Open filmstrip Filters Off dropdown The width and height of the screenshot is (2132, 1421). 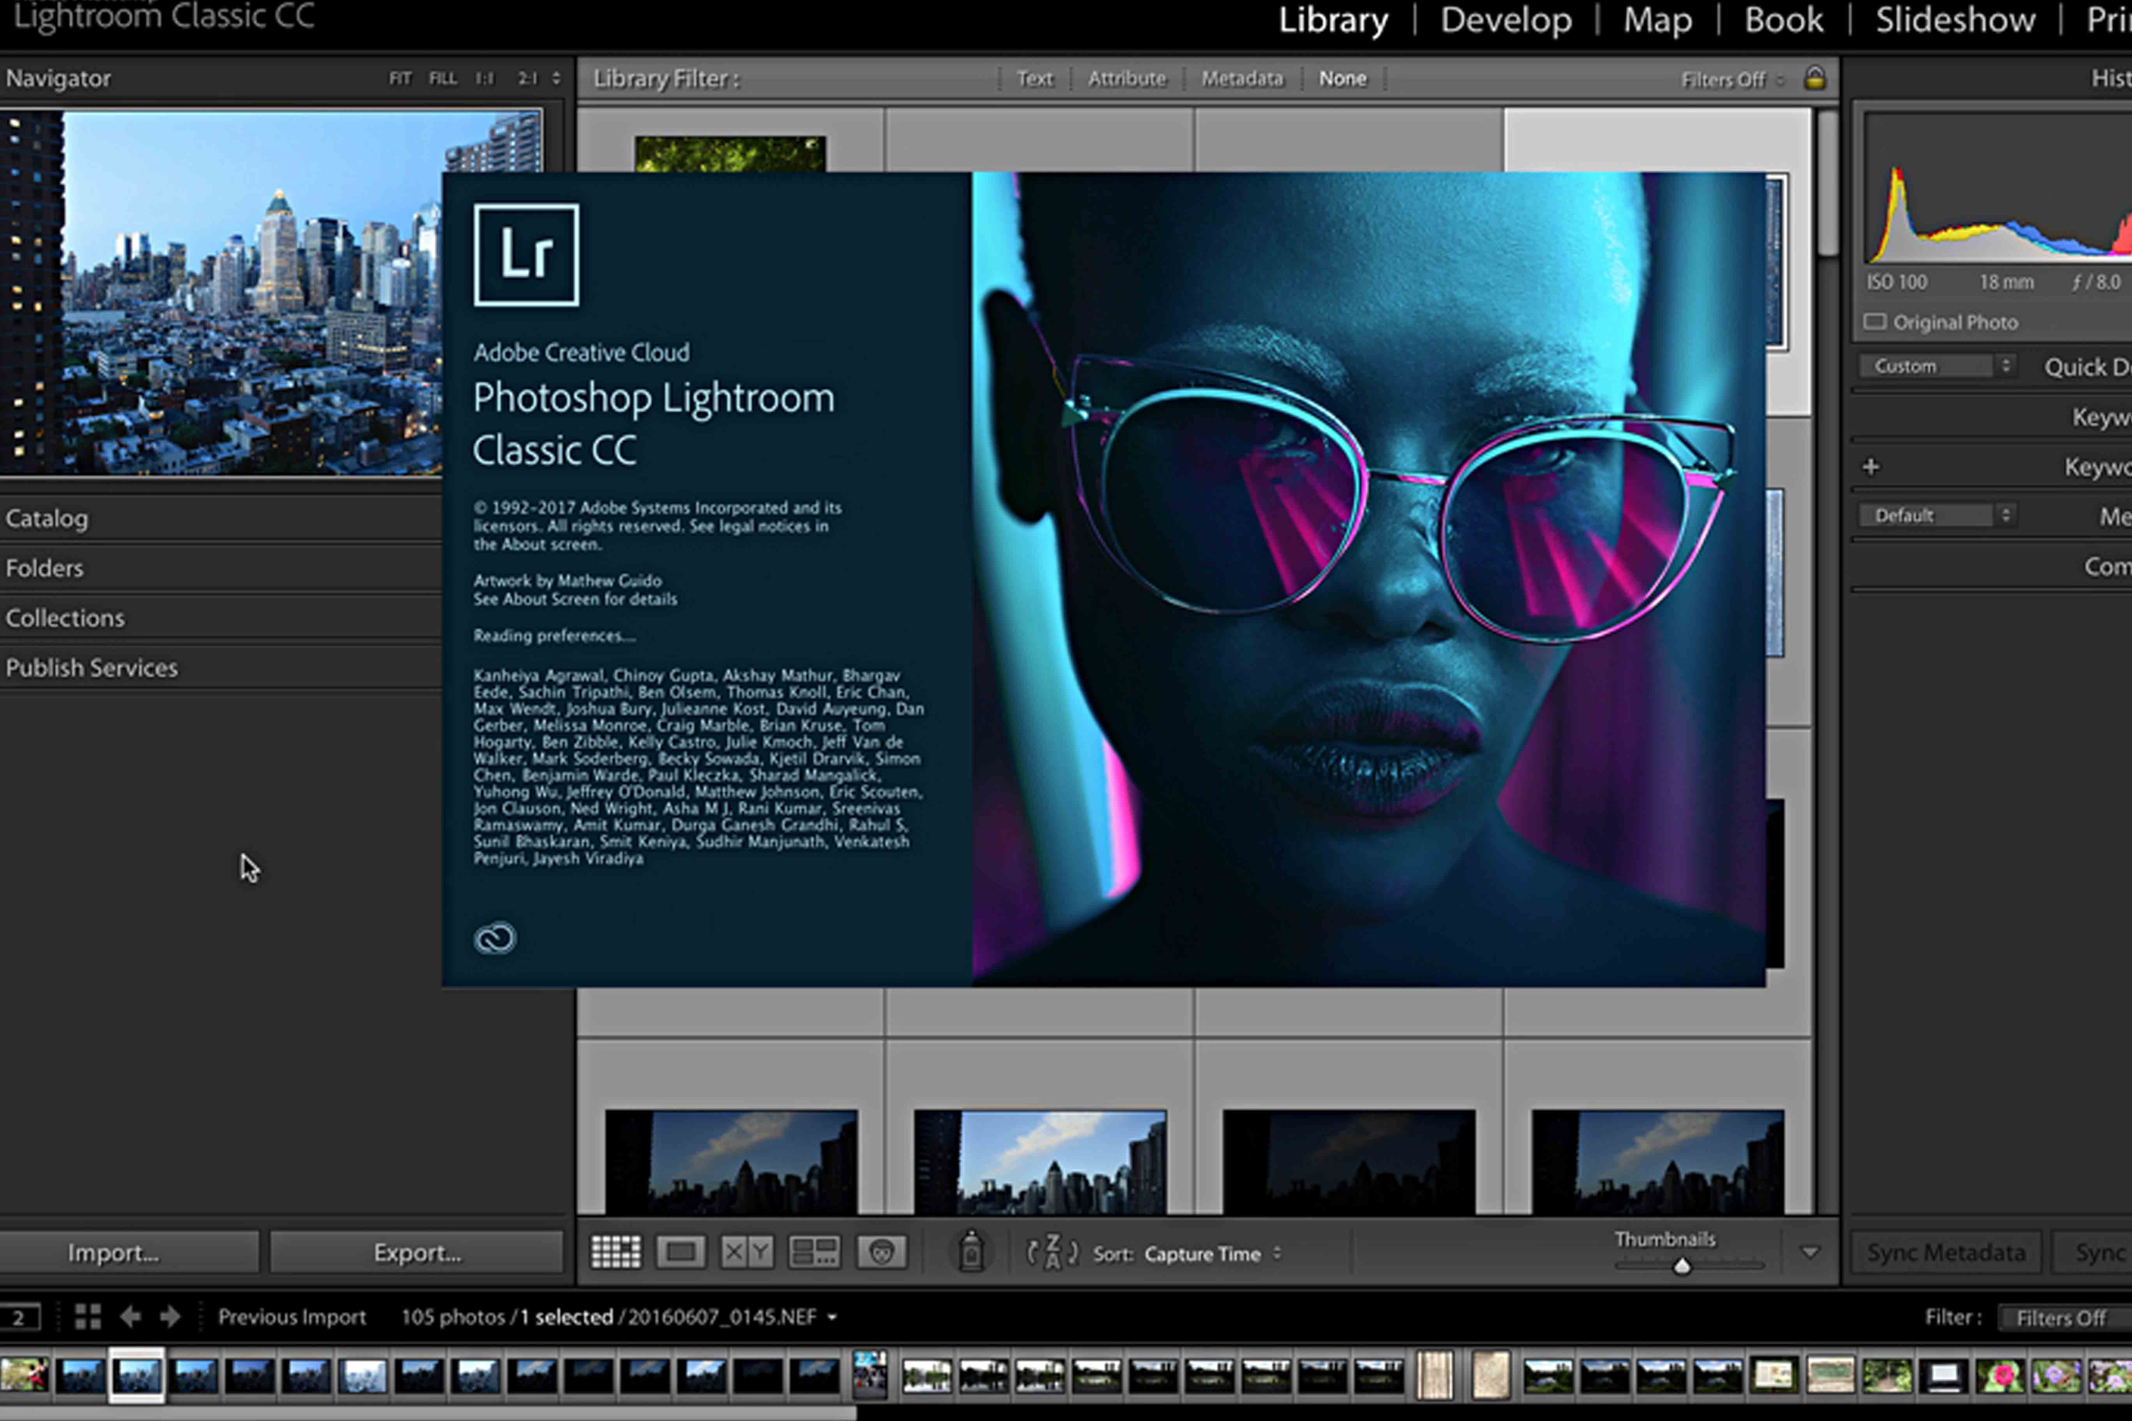tap(2064, 1318)
